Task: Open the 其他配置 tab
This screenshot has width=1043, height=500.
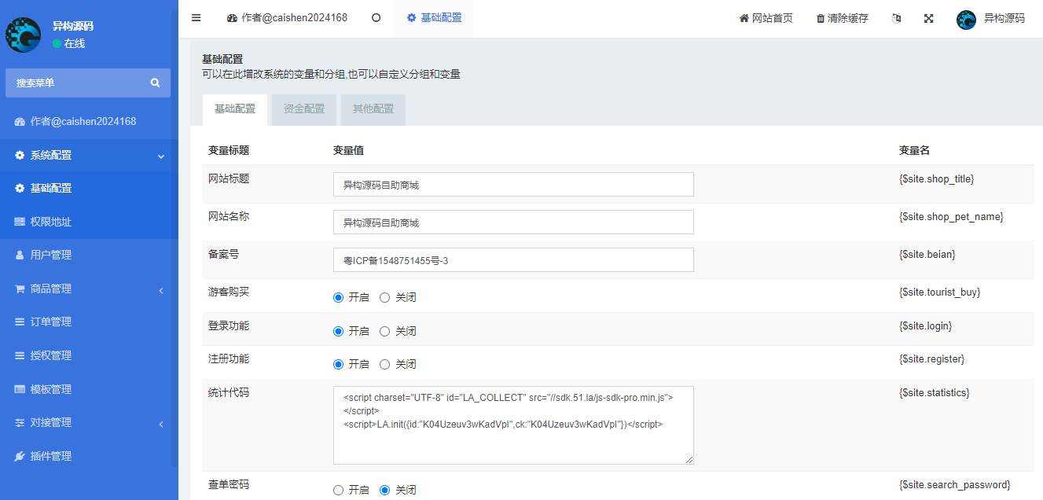Action: tap(373, 109)
